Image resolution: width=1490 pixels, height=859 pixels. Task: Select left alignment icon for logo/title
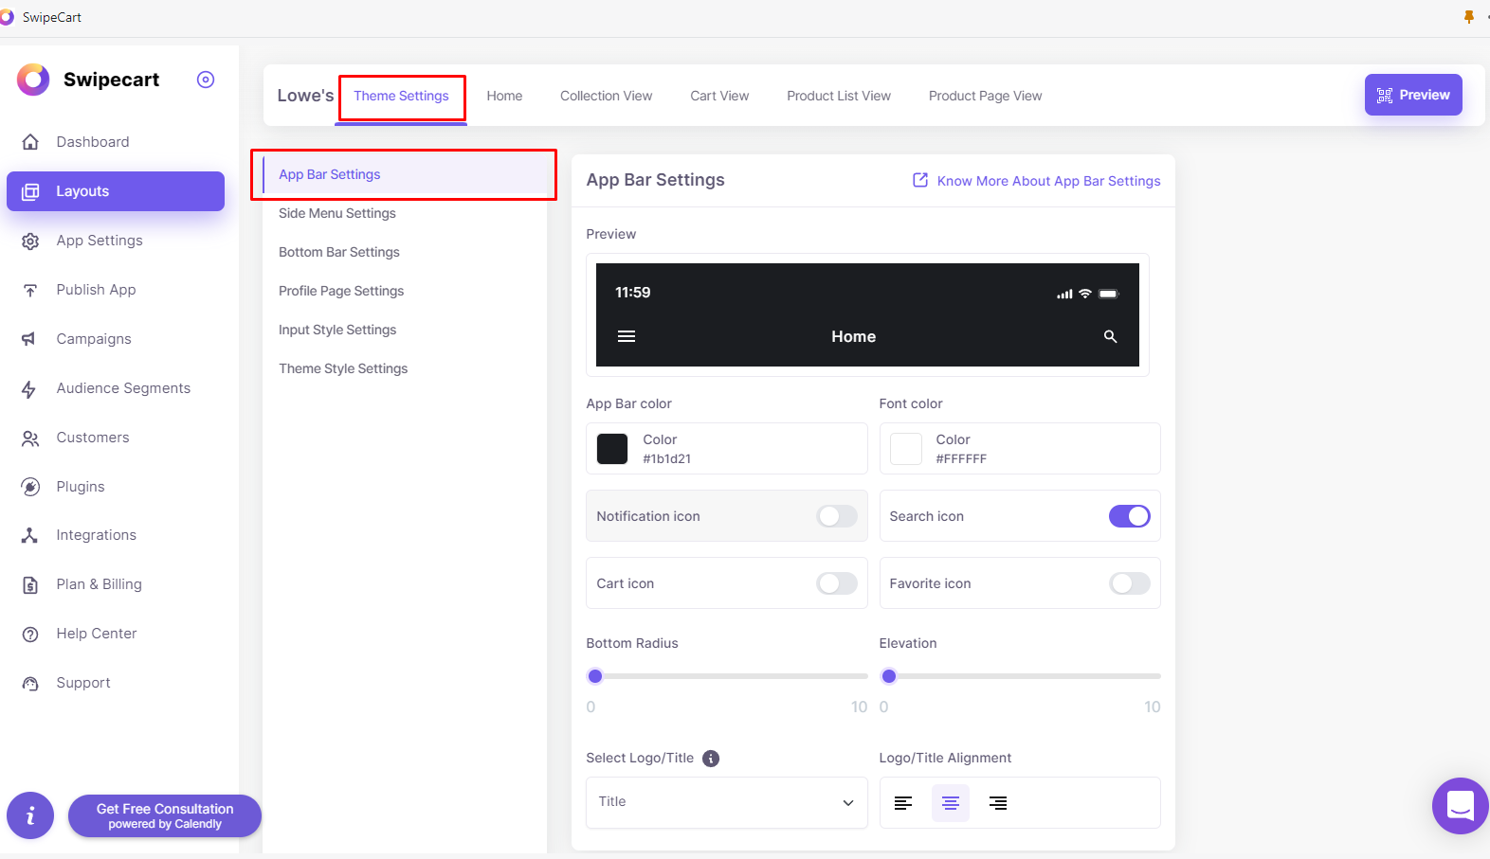[903, 803]
